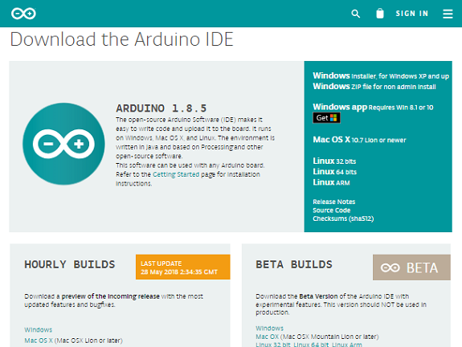Screen dimensions: 462x347
Task: Click the large round Arduino logo image
Action: click(63, 144)
